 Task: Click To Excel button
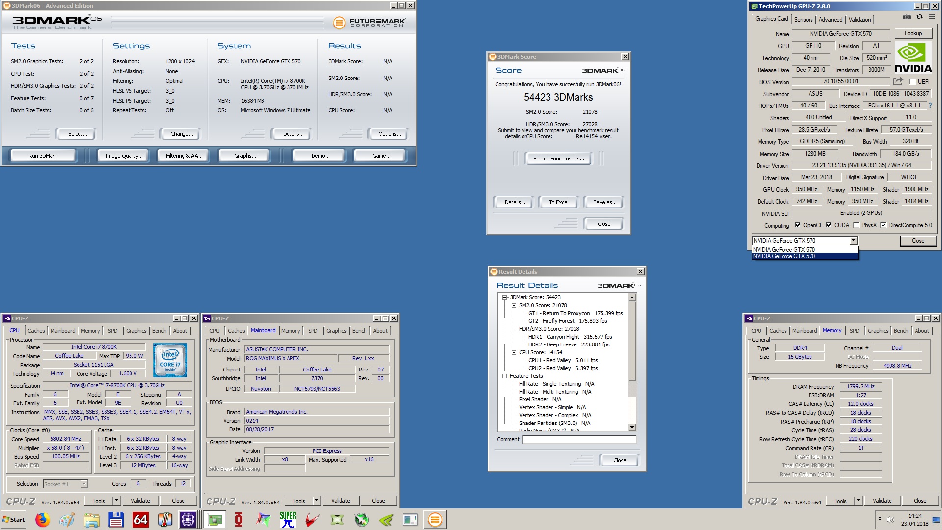(558, 202)
